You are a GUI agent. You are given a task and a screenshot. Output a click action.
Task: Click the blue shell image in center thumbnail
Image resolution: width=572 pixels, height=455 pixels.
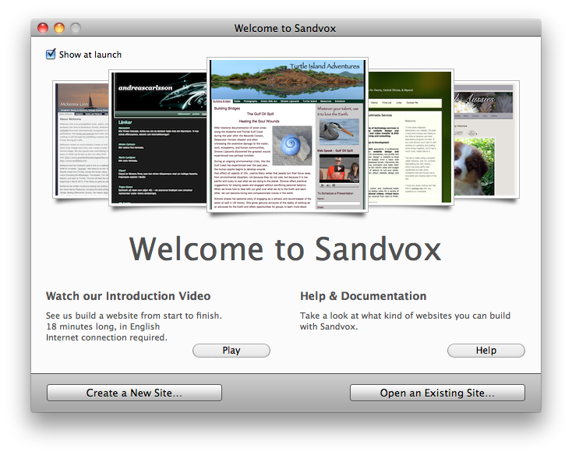292,146
